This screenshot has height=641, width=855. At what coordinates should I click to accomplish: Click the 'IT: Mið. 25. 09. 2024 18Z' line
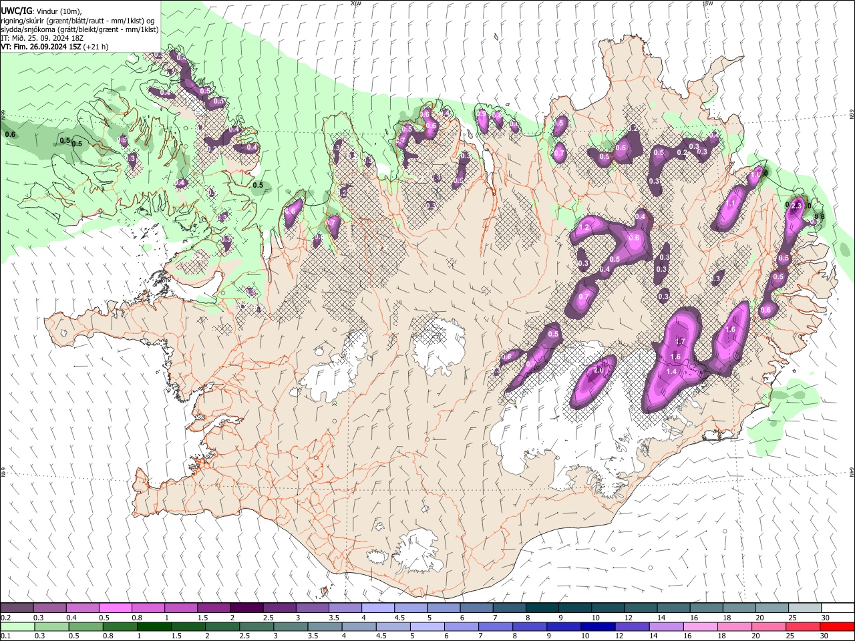(42, 38)
